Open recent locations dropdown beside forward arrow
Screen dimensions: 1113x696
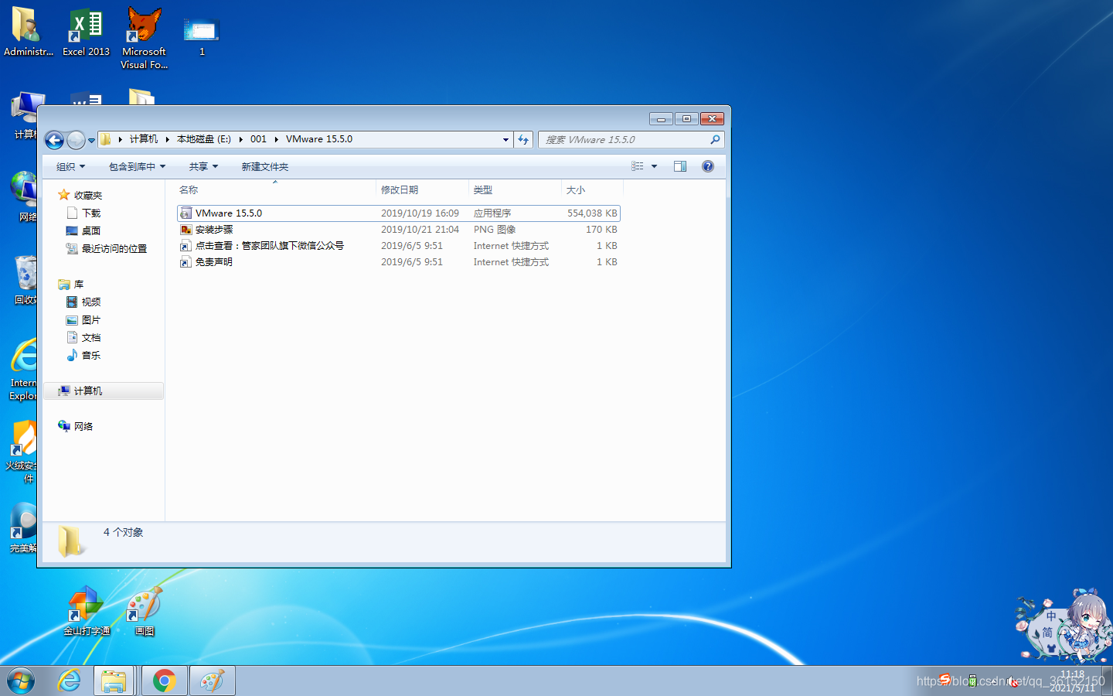click(x=91, y=141)
